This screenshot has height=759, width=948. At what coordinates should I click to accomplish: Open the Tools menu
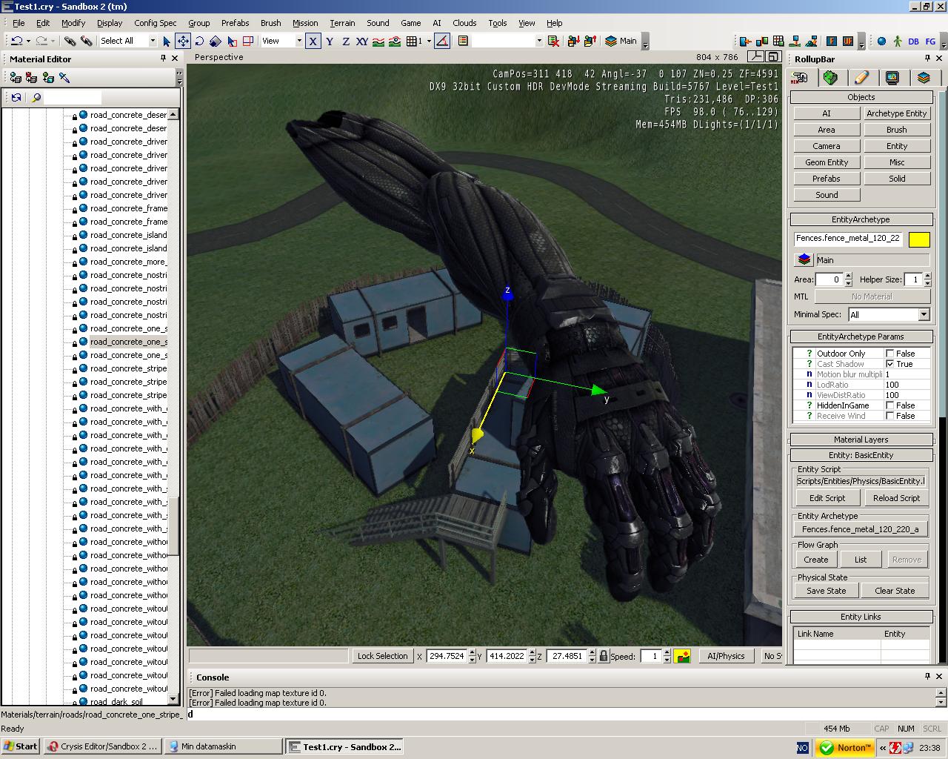point(498,23)
